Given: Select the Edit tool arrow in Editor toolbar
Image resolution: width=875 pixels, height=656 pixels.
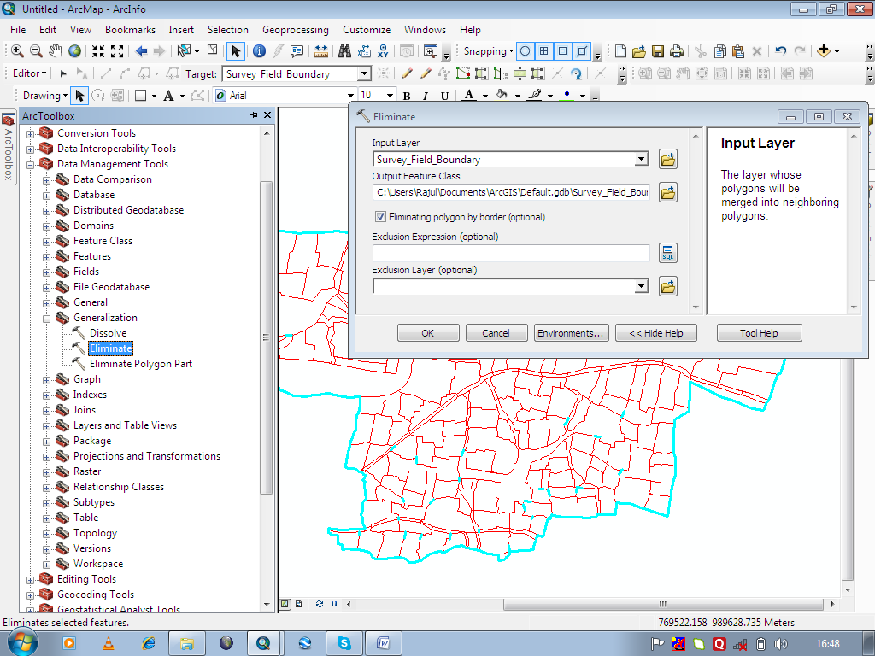Looking at the screenshot, I should pos(63,73).
